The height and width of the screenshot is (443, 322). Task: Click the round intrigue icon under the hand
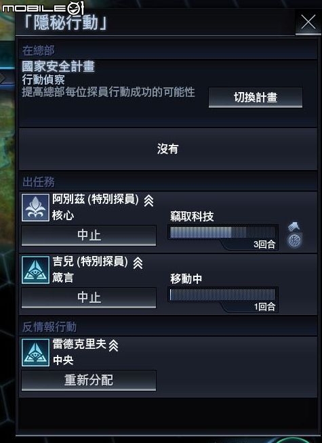tap(294, 240)
